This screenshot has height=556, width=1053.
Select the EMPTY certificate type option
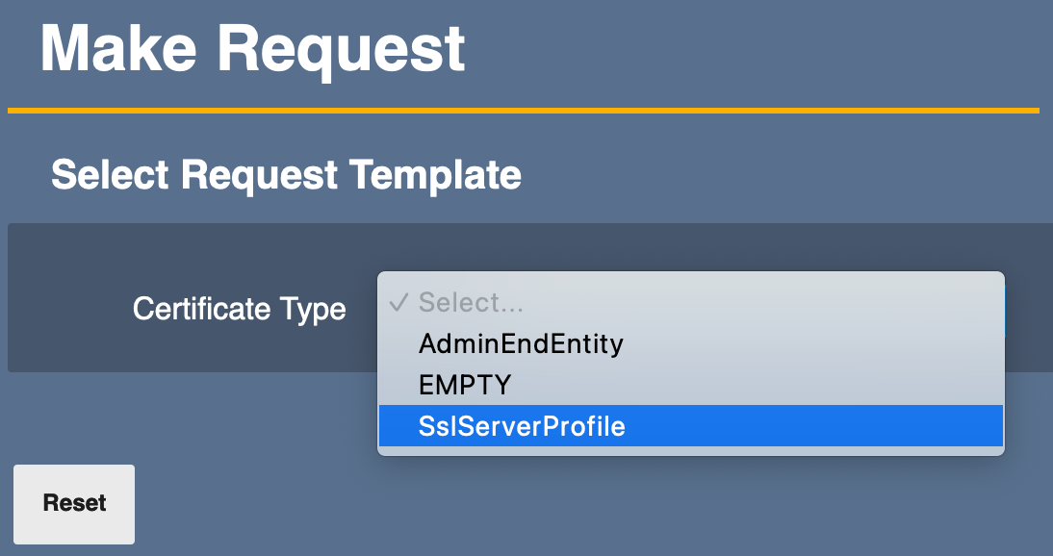click(464, 385)
